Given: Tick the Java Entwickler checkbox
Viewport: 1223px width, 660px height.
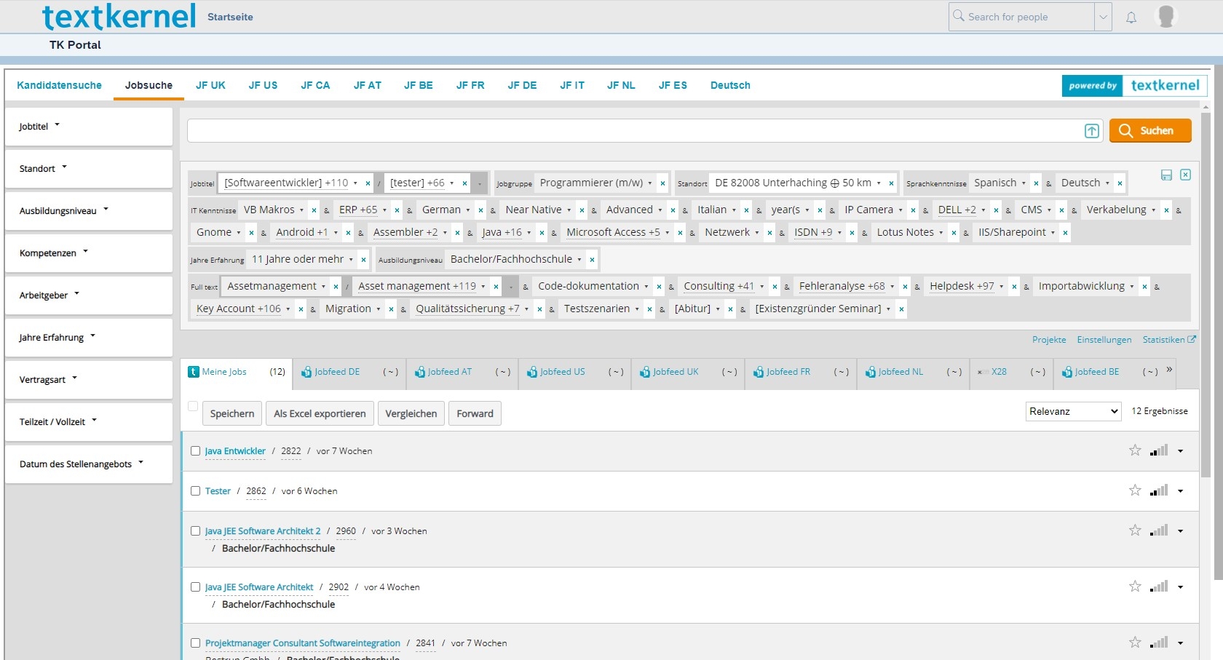Looking at the screenshot, I should click(195, 451).
